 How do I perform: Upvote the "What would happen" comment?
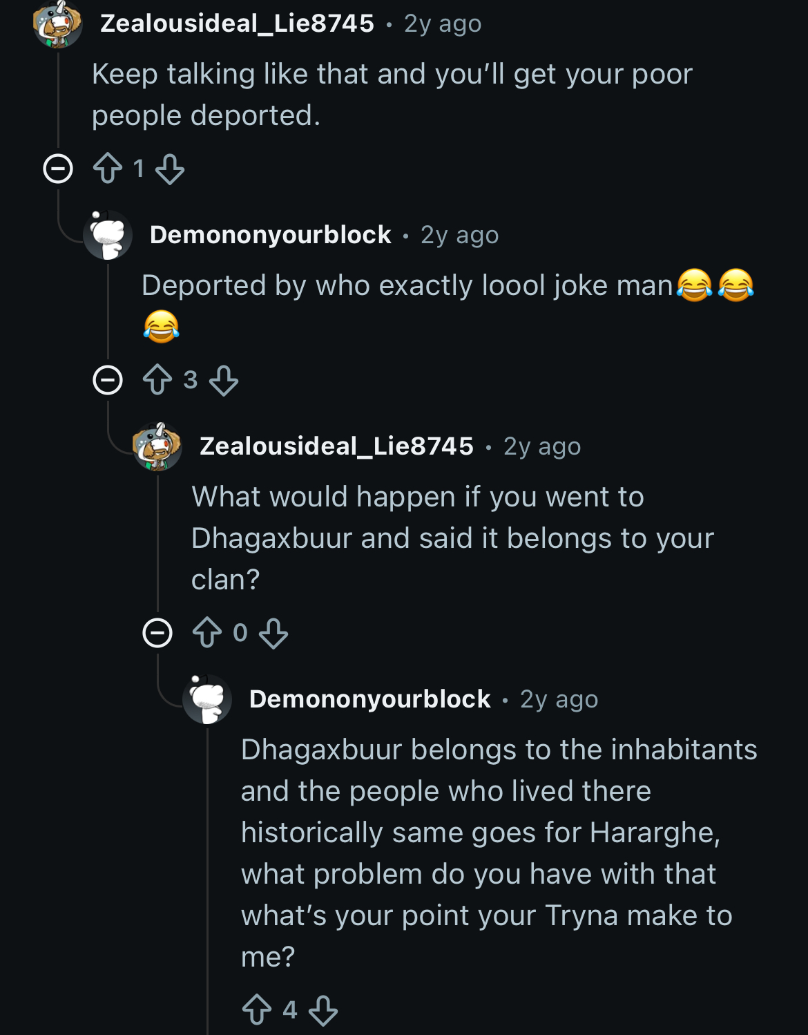207,633
